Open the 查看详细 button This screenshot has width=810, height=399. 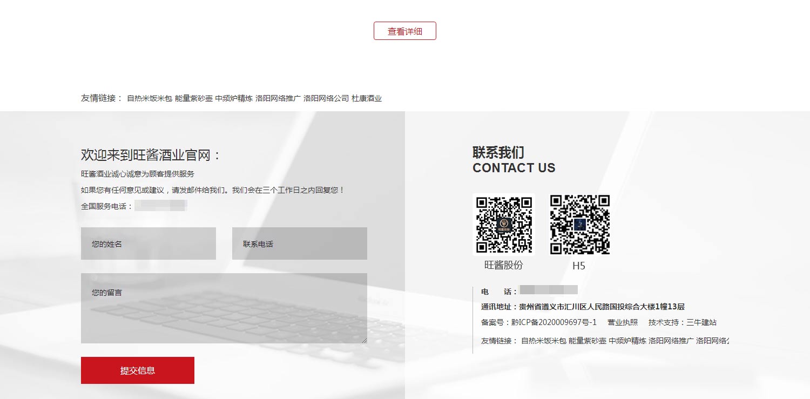pos(404,31)
